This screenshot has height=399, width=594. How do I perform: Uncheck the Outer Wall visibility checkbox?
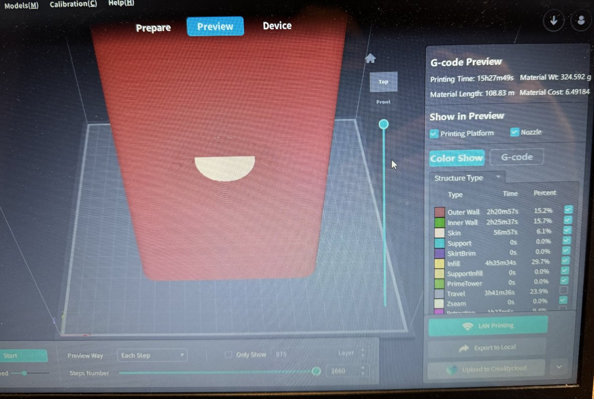point(568,210)
